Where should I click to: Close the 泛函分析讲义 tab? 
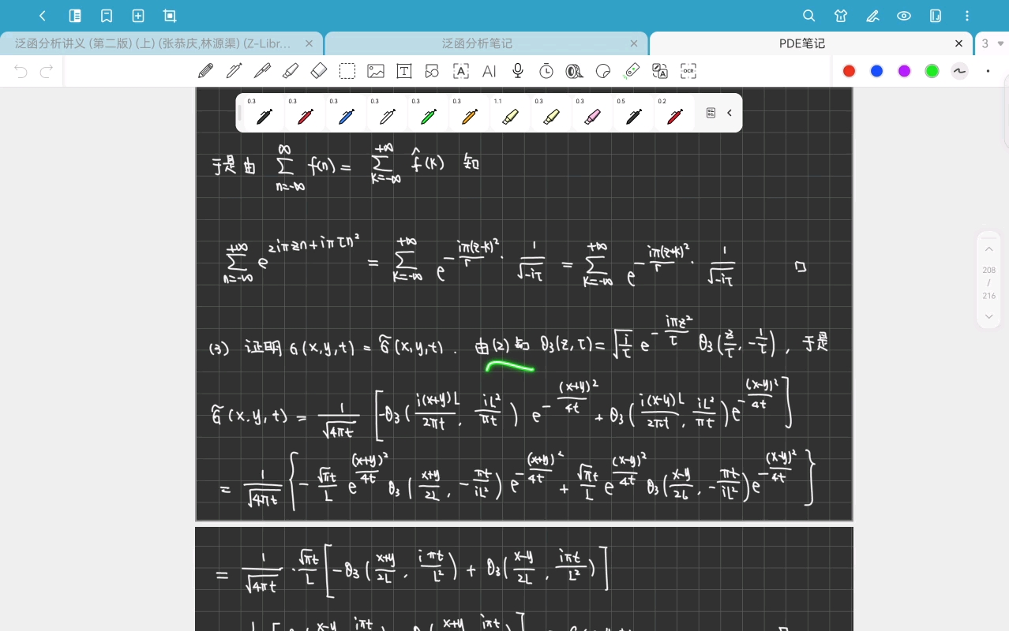(309, 44)
